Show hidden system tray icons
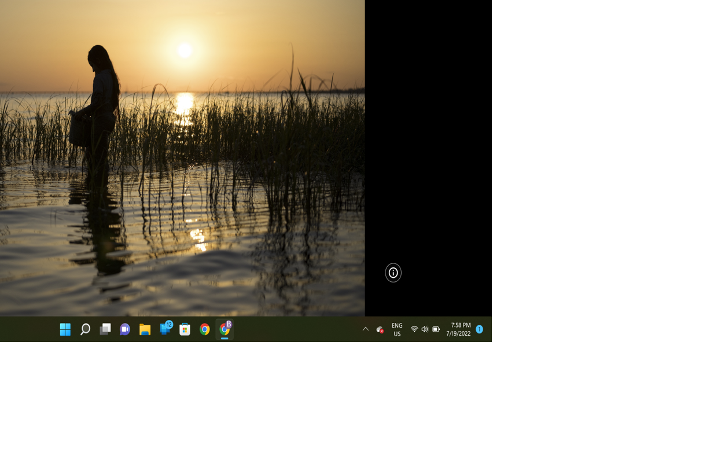This screenshot has width=706, height=470. (366, 329)
